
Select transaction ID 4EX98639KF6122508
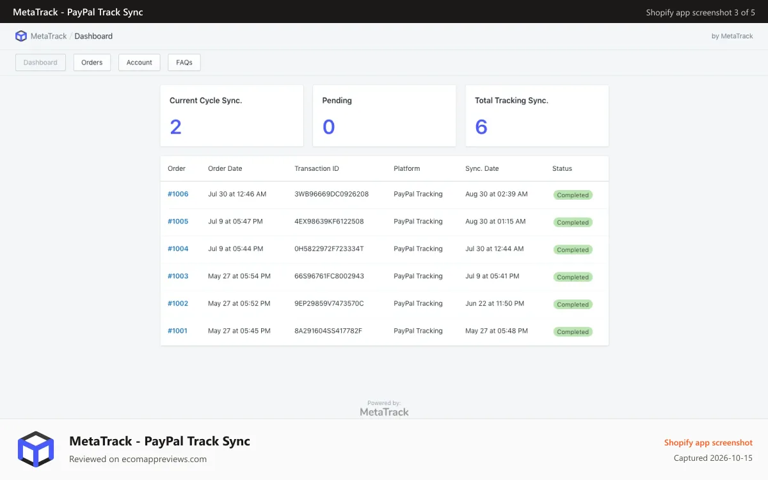[329, 221]
